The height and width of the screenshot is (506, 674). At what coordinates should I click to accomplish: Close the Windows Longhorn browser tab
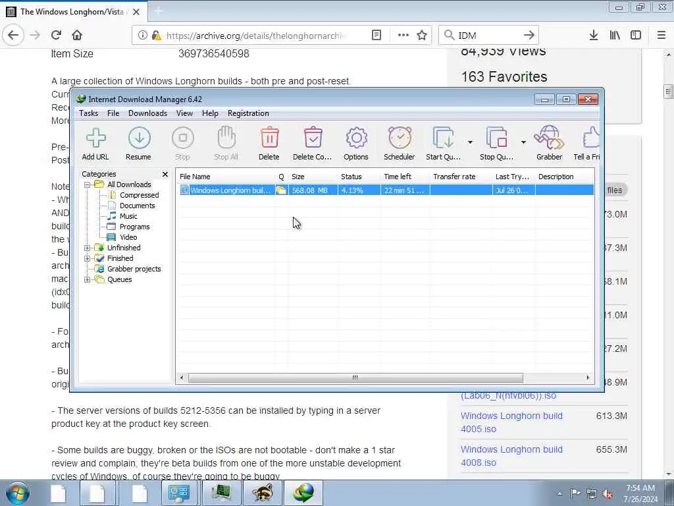[136, 12]
